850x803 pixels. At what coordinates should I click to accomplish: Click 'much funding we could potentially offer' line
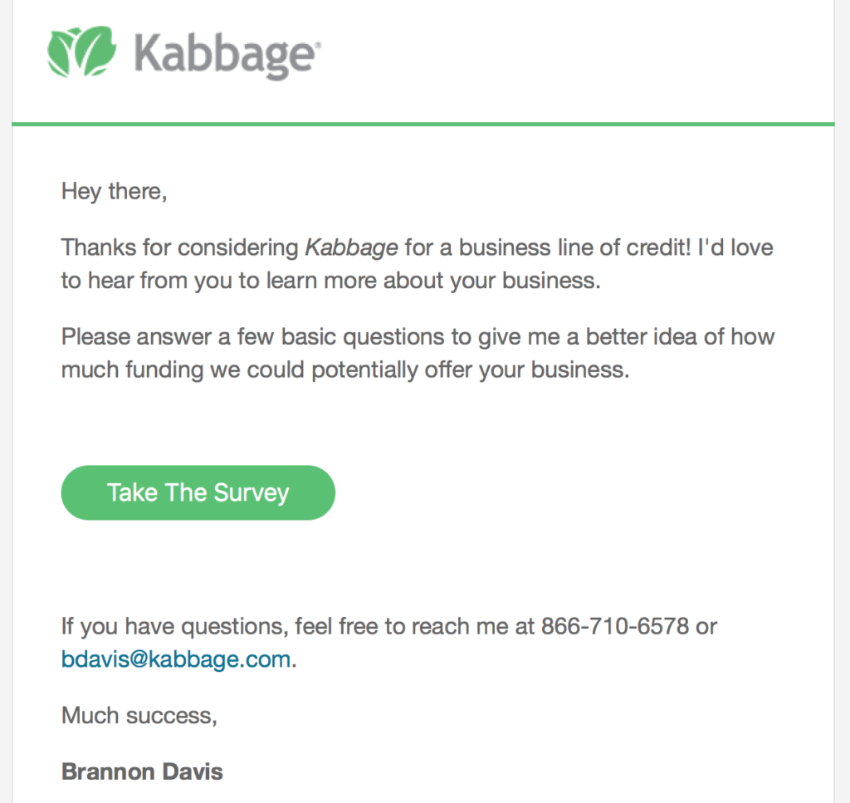click(x=249, y=370)
